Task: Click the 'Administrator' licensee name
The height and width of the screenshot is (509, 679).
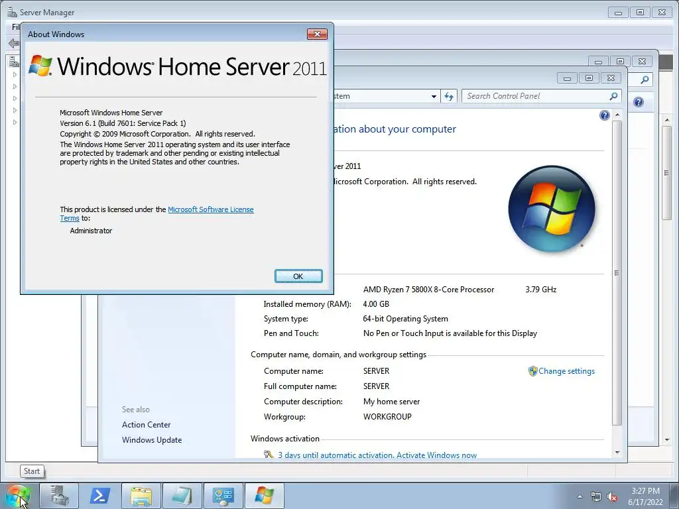Action: point(91,231)
